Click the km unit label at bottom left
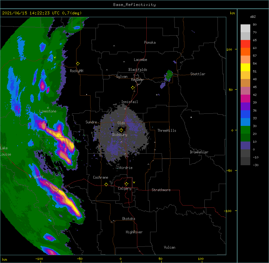 click(5, 259)
